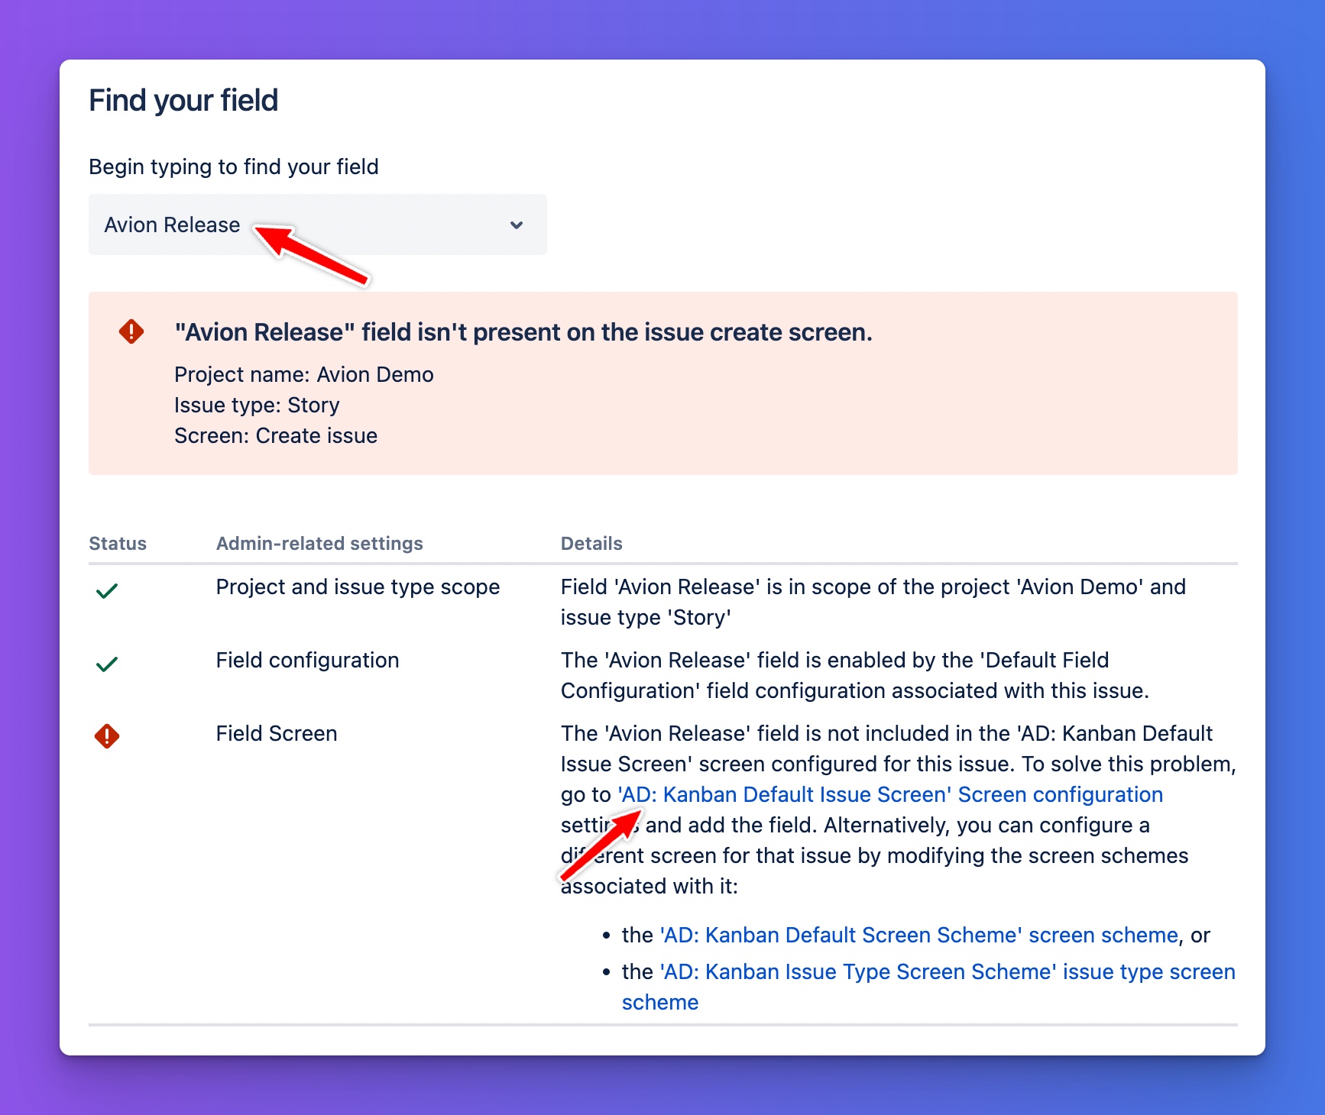Select the Field configuration row label
The image size is (1325, 1115).
pyautogui.click(x=307, y=661)
